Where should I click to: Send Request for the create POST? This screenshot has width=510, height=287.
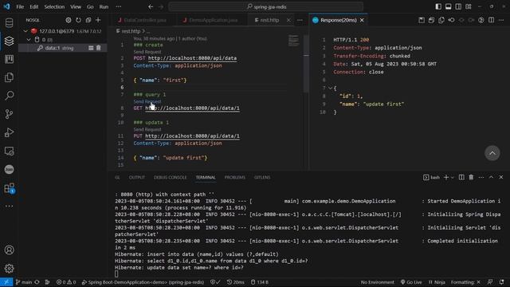pos(147,52)
